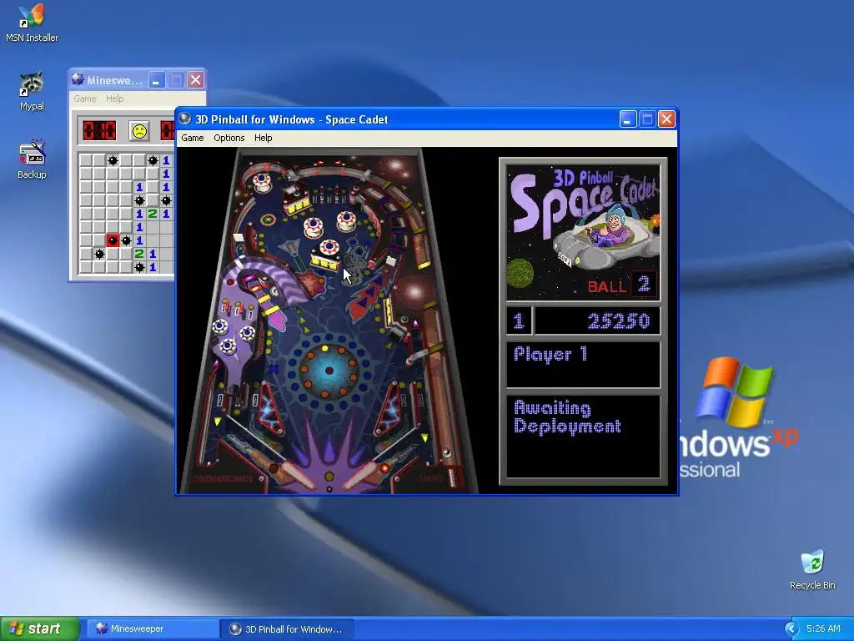The height and width of the screenshot is (641, 854).
Task: Select the Backup desktop icon
Action: click(32, 159)
